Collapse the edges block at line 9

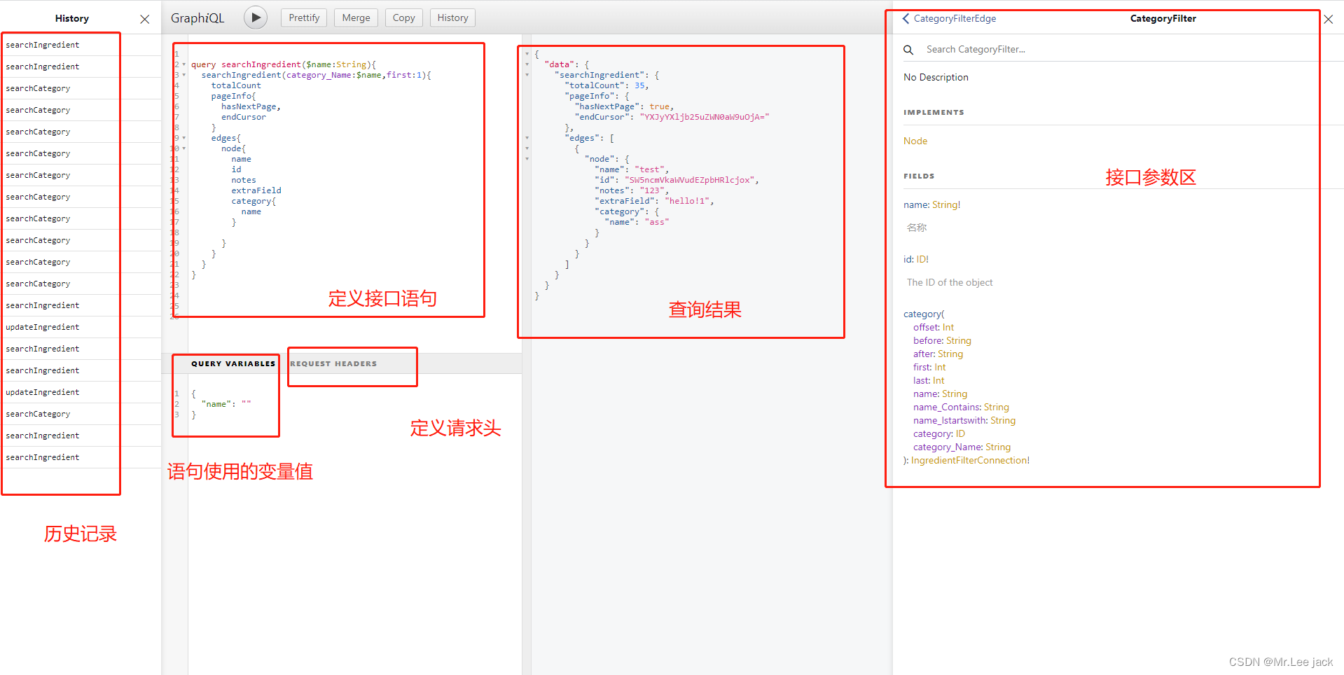click(184, 138)
